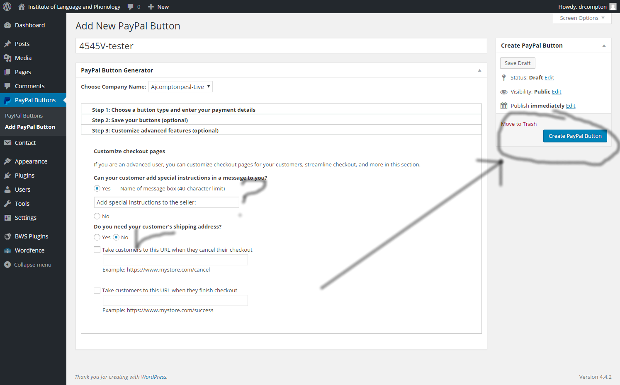Click the Visibility eye icon

click(504, 92)
